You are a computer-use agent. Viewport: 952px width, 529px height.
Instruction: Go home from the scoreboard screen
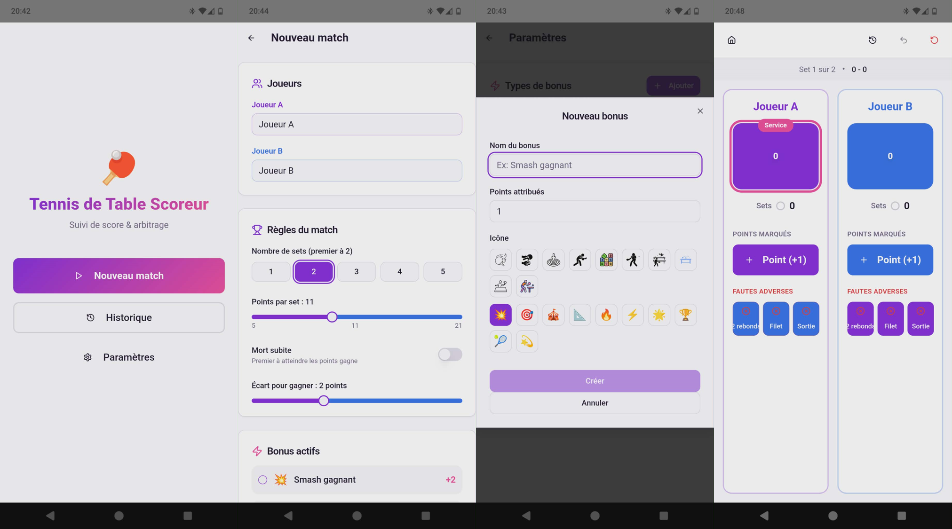tap(731, 40)
